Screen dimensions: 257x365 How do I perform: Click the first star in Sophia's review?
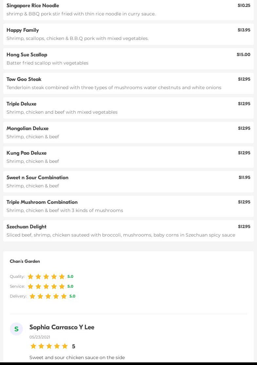click(33, 346)
